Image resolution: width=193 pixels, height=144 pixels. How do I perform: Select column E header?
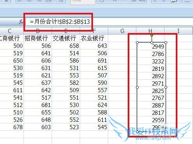pos(66,31)
